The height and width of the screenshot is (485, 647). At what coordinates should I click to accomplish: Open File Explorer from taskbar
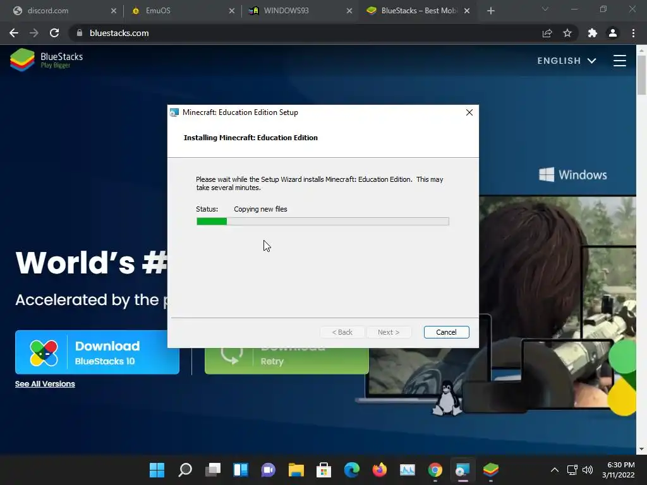pos(296,470)
